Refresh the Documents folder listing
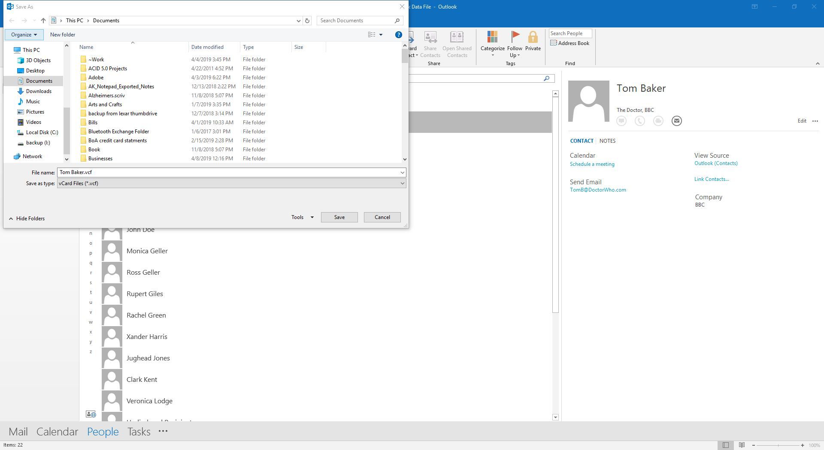The height and width of the screenshot is (450, 824). (307, 21)
